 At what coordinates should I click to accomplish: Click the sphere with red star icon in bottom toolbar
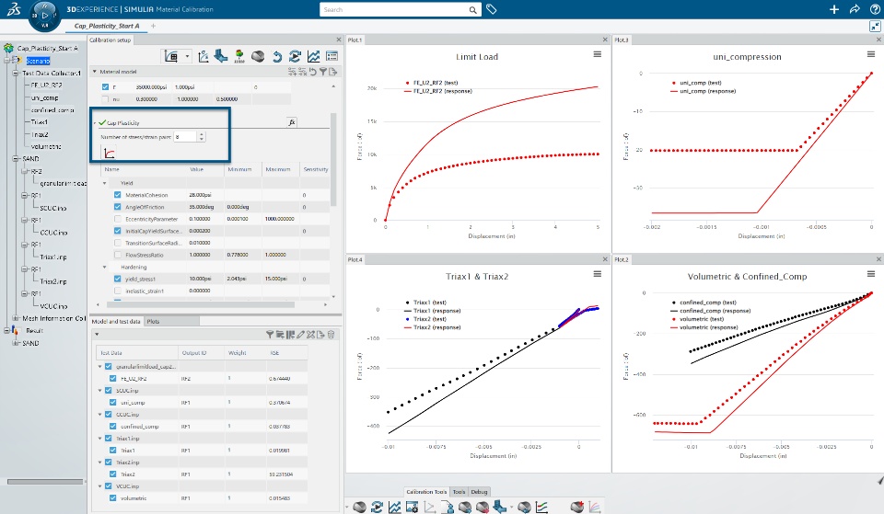coord(576,507)
